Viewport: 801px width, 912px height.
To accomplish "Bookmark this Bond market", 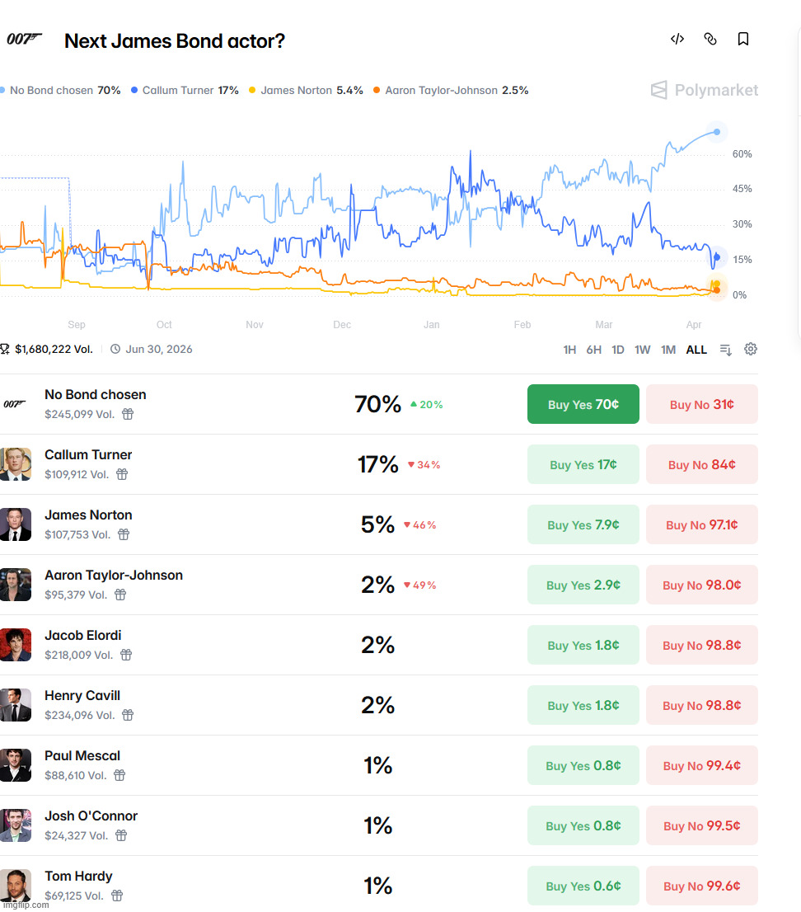I will tap(743, 39).
